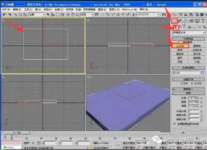Viewport: 207px width, 150px height.
Task: Expand the Keyboard Entry rollout
Action: (188, 89)
